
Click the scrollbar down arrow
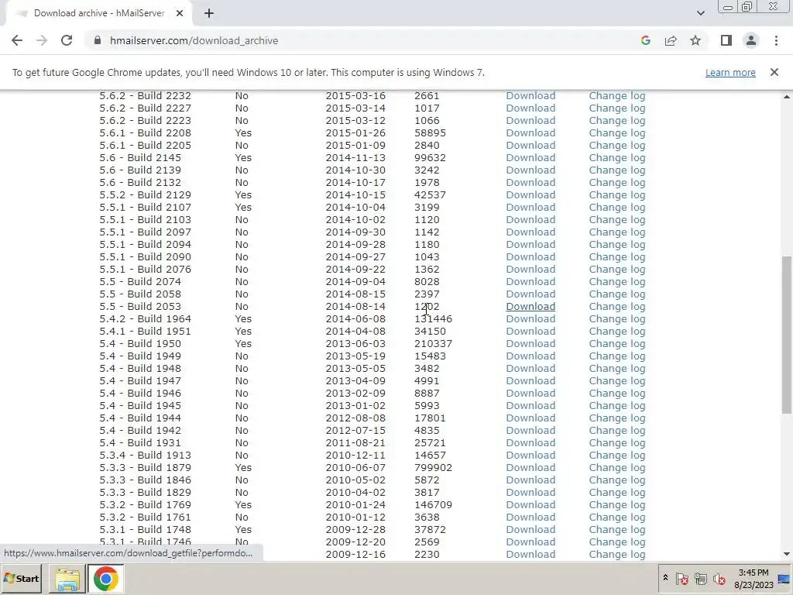click(x=787, y=554)
